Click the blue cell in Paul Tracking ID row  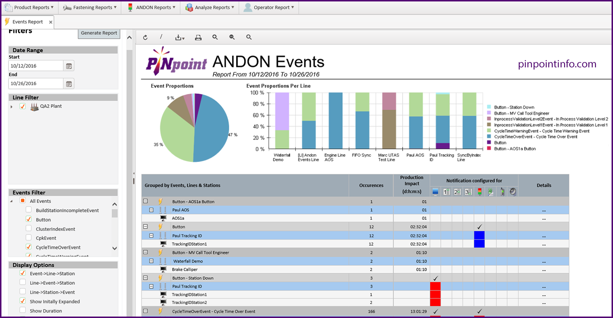coord(479,235)
